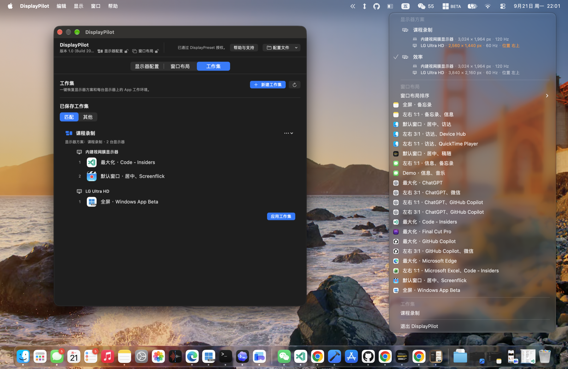
Task: Click the refresh icon next to 新建工作集
Action: [x=294, y=85]
